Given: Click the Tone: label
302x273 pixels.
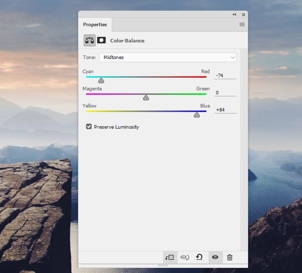Looking at the screenshot, I should (90, 58).
